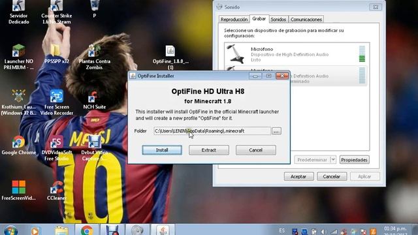
Task: Select Krothium Launcher desktop icon
Action: coord(19,102)
